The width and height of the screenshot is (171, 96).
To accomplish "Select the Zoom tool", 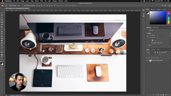I will (2, 57).
